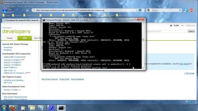This screenshot has width=198, height=111.
Task: Click the Search button for developer docs
Action: 191,31
